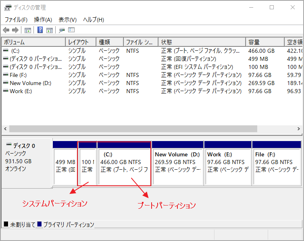The image size is (304, 241).
Task: Sort by the ボリューム column header
Action: pyautogui.click(x=33, y=42)
